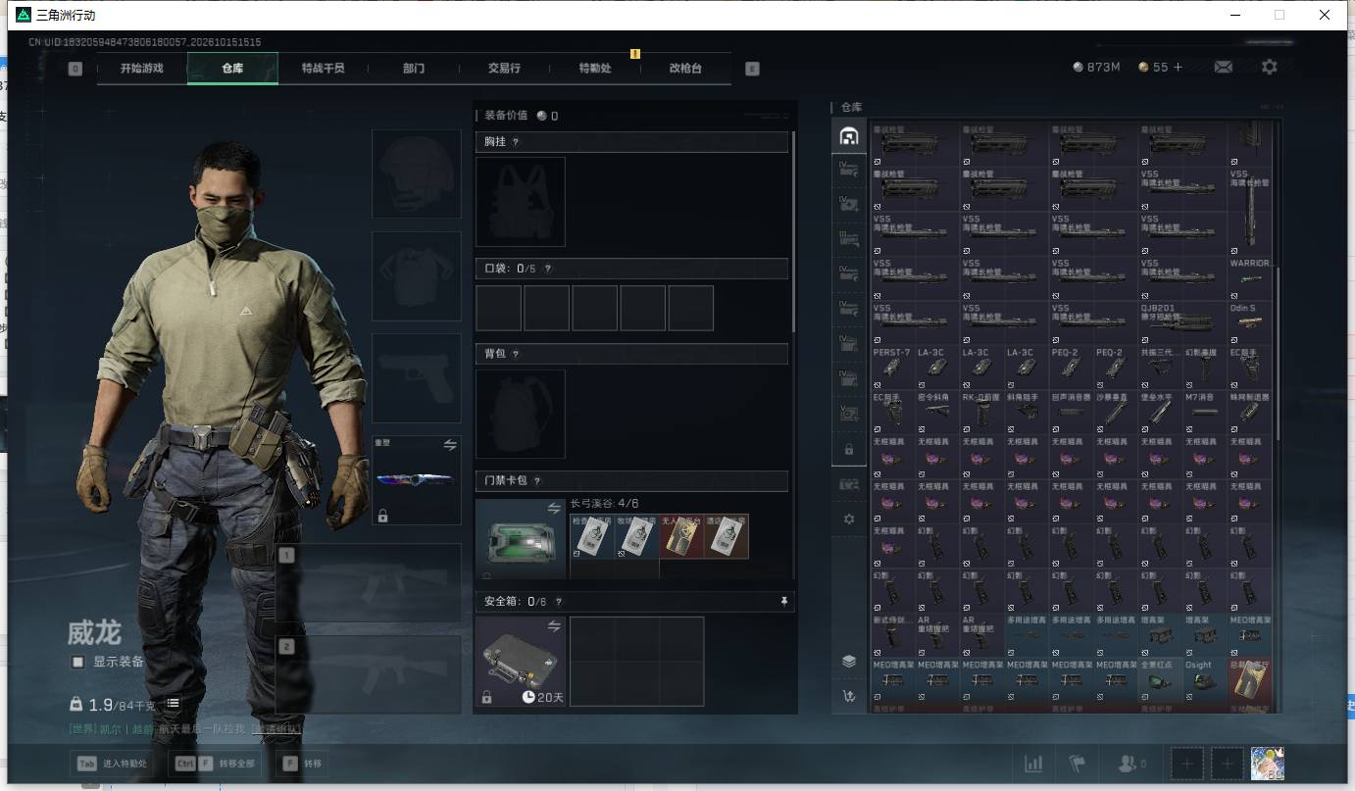The height and width of the screenshot is (791, 1355).
Task: Open the weight details list icon
Action: pos(173,704)
